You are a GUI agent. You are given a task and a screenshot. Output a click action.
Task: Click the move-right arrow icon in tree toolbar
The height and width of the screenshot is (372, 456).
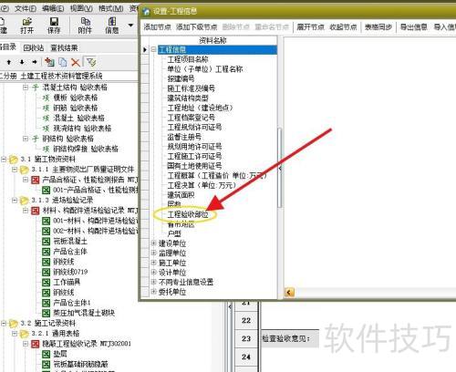coord(35,62)
